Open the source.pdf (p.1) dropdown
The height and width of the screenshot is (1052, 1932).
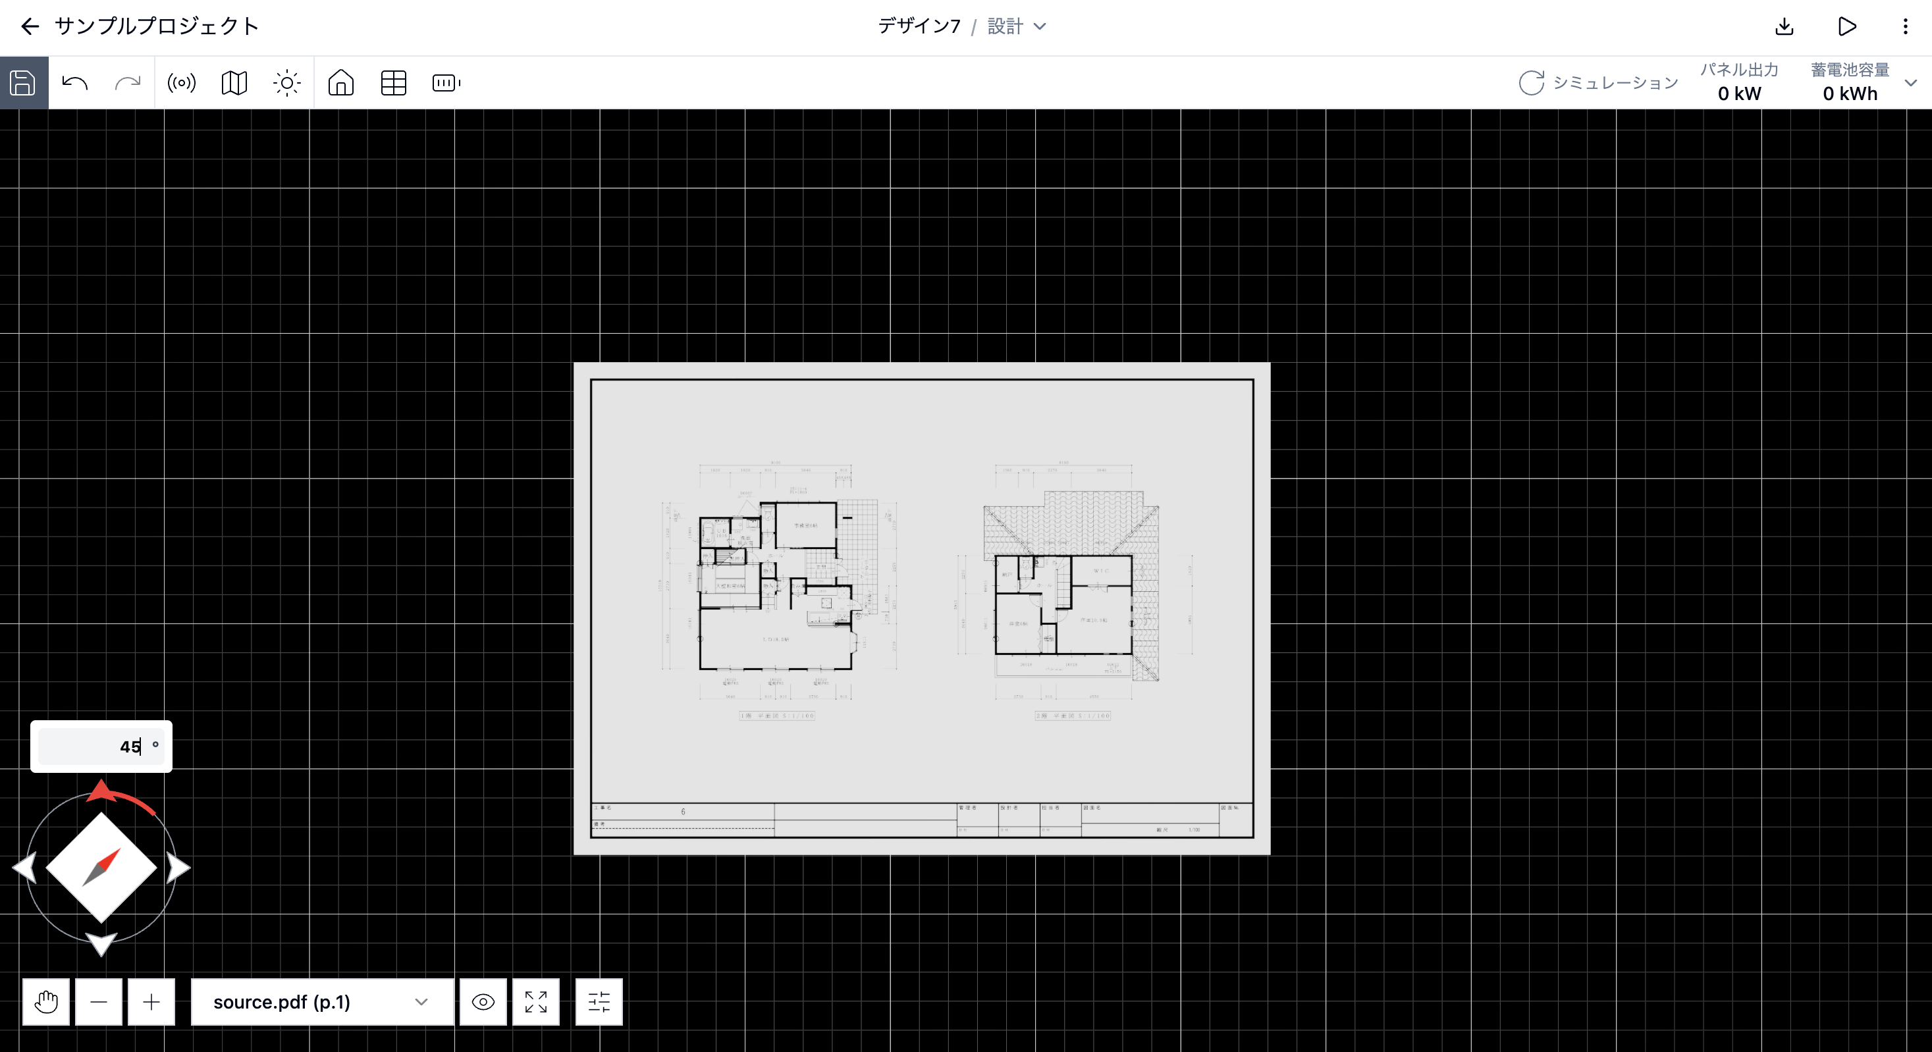(x=323, y=1002)
